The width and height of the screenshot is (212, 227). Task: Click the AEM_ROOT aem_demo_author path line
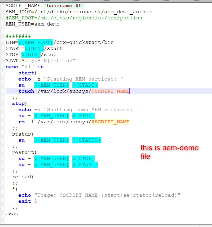(79, 12)
